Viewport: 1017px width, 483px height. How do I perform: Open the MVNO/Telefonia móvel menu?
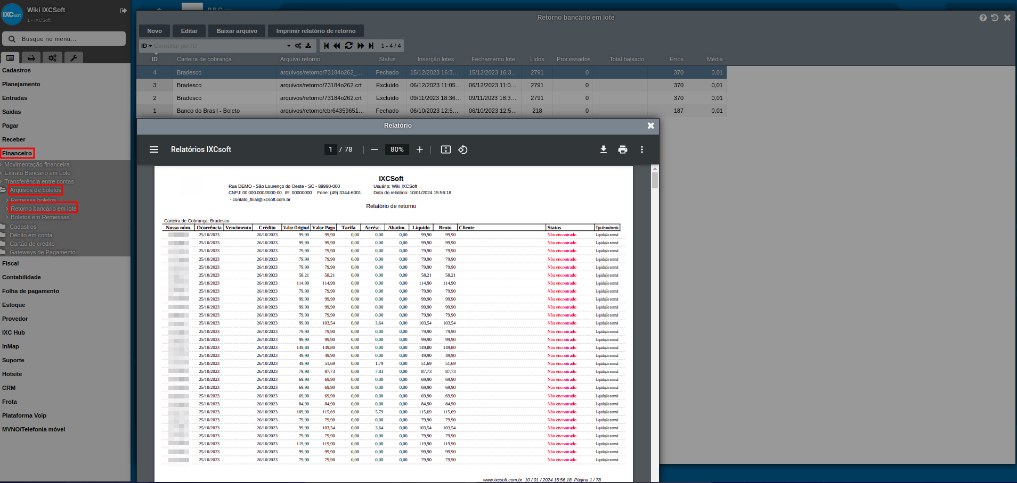click(34, 429)
